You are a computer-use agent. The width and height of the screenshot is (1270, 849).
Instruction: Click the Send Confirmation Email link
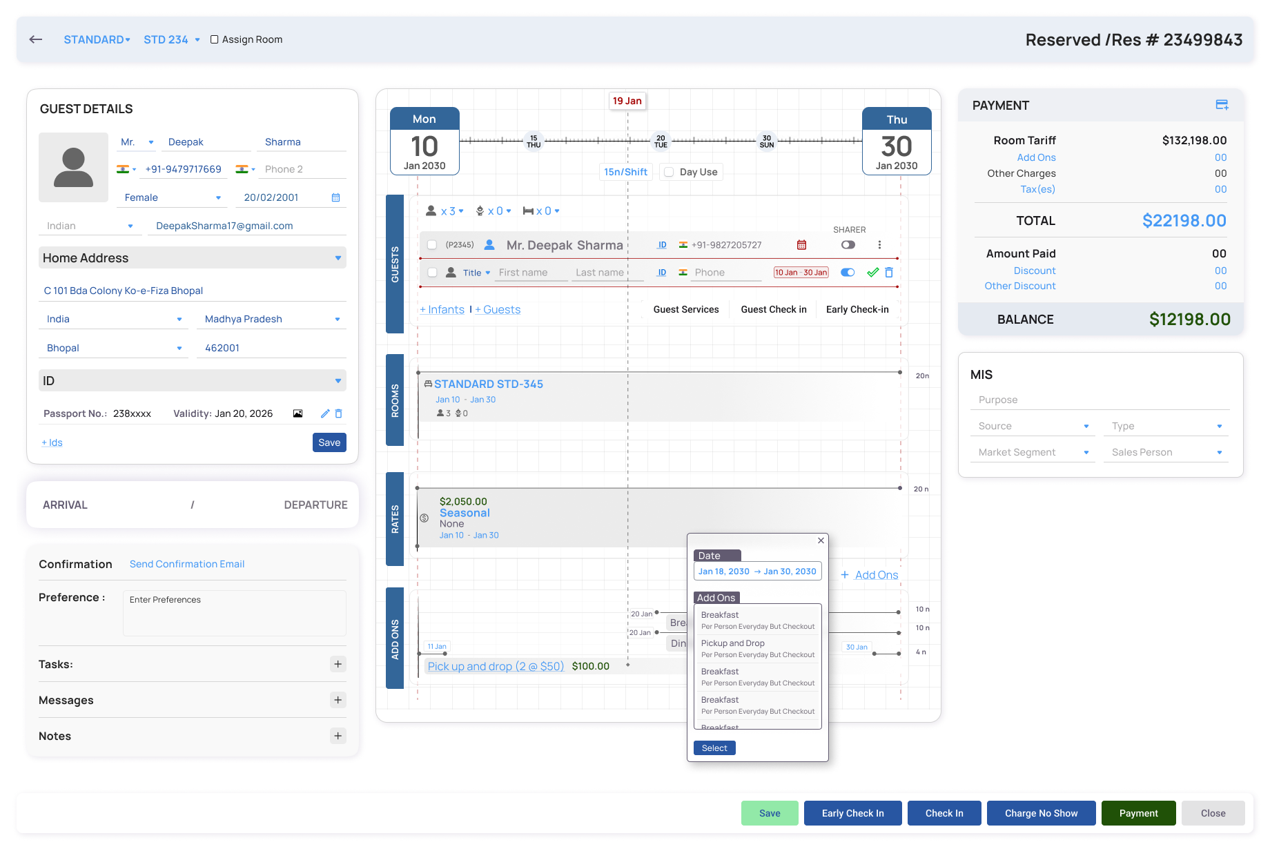click(187, 564)
